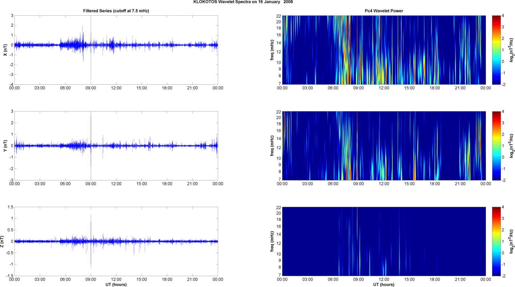The height and width of the screenshot is (287, 515).
Task: Click the freq (mHz) label of top spectrogram
Action: (x=272, y=50)
